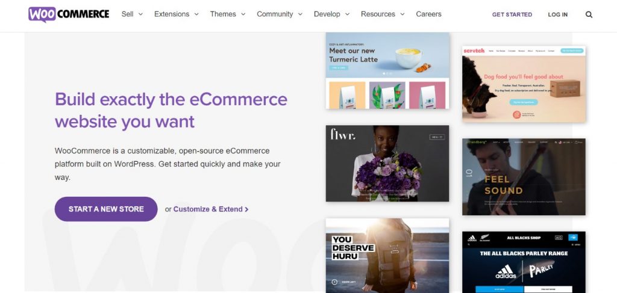The height and width of the screenshot is (293, 617).
Task: Click the arrow after Customize & Extend
Action: coord(246,209)
